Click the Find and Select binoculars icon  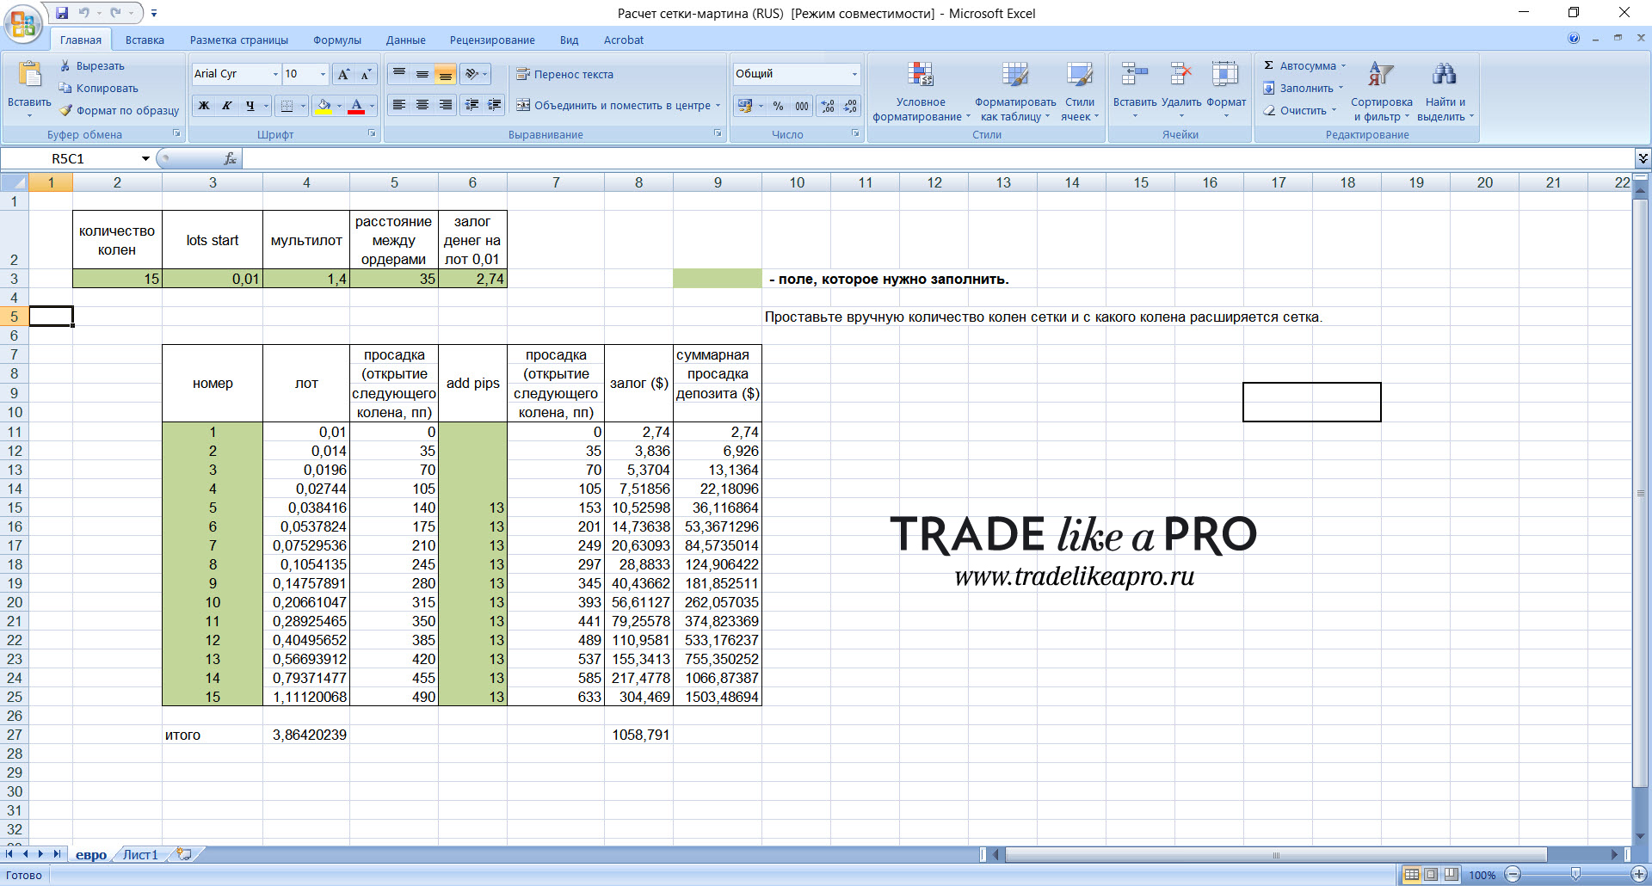pyautogui.click(x=1445, y=75)
